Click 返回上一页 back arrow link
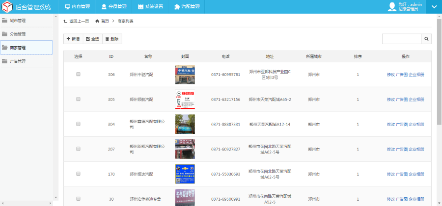The image size is (442, 206). 76,22
